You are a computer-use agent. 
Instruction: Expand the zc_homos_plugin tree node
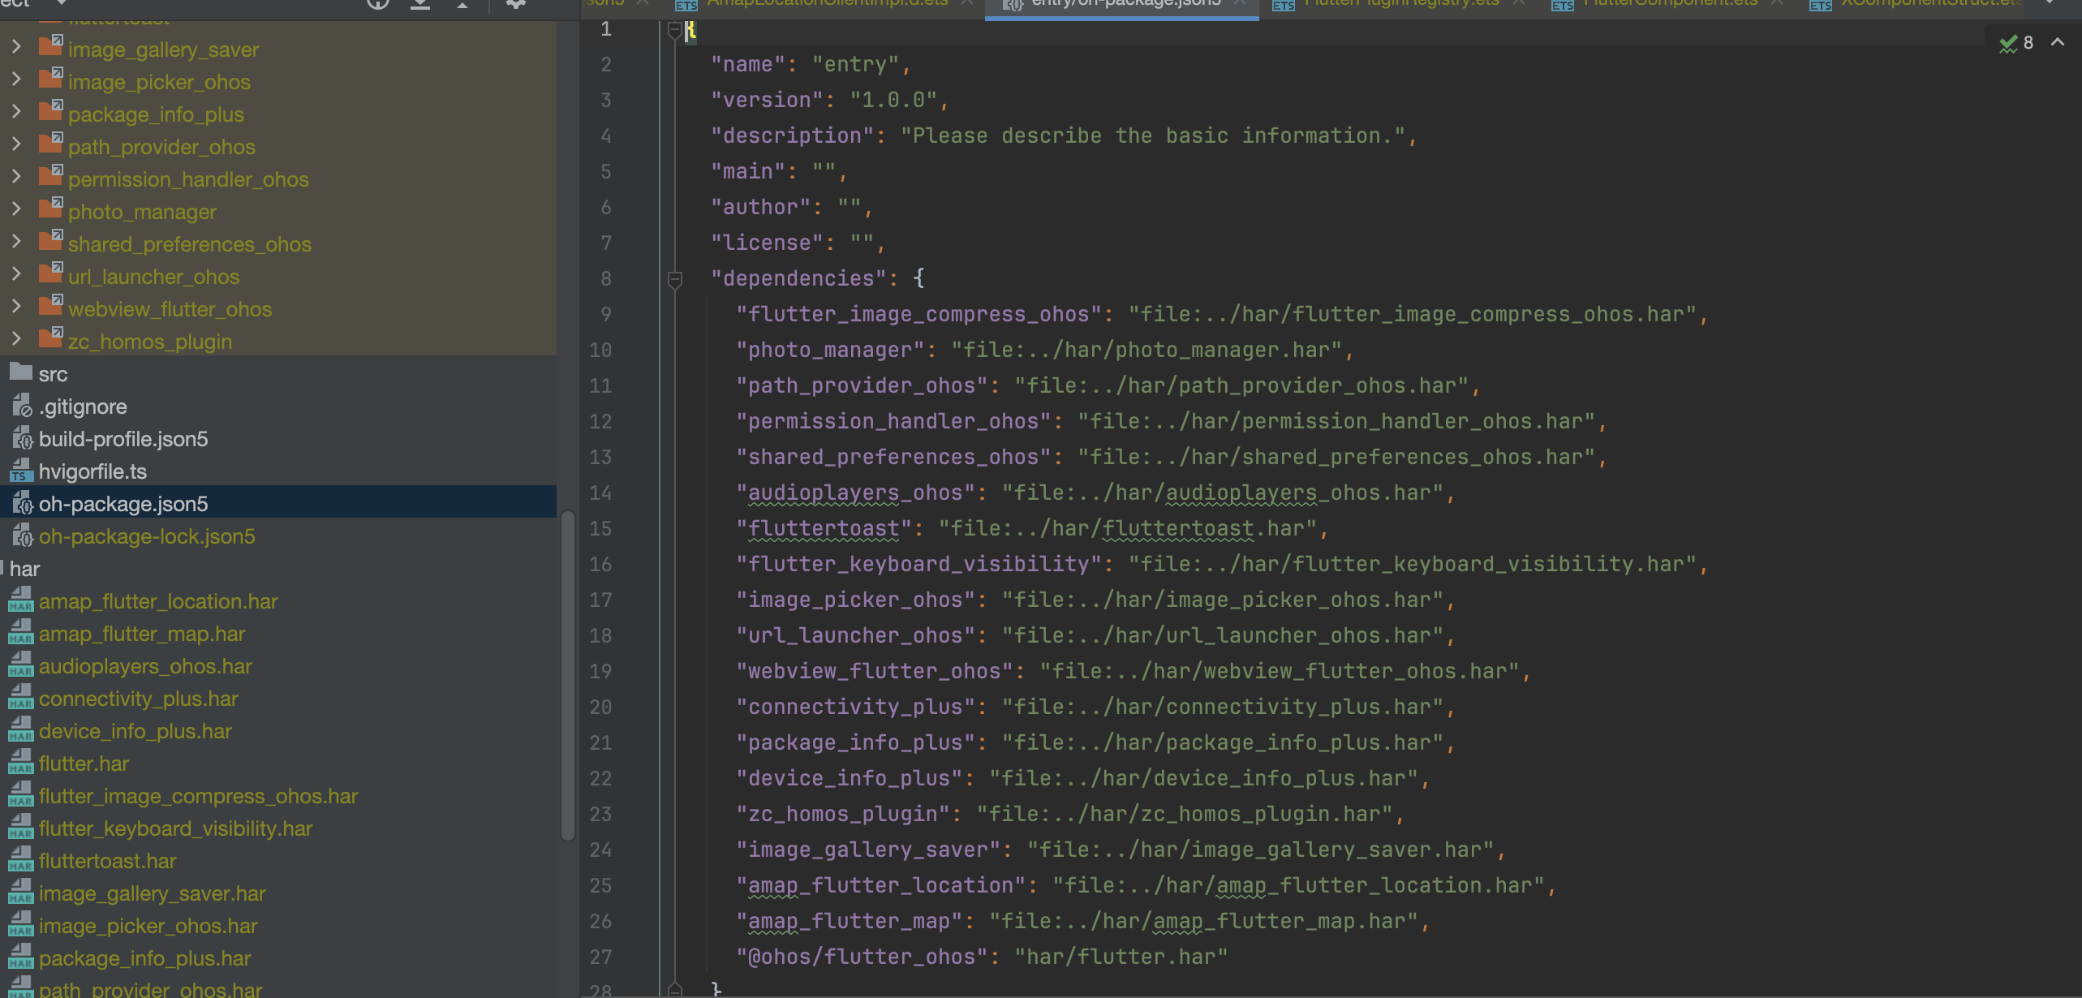16,340
